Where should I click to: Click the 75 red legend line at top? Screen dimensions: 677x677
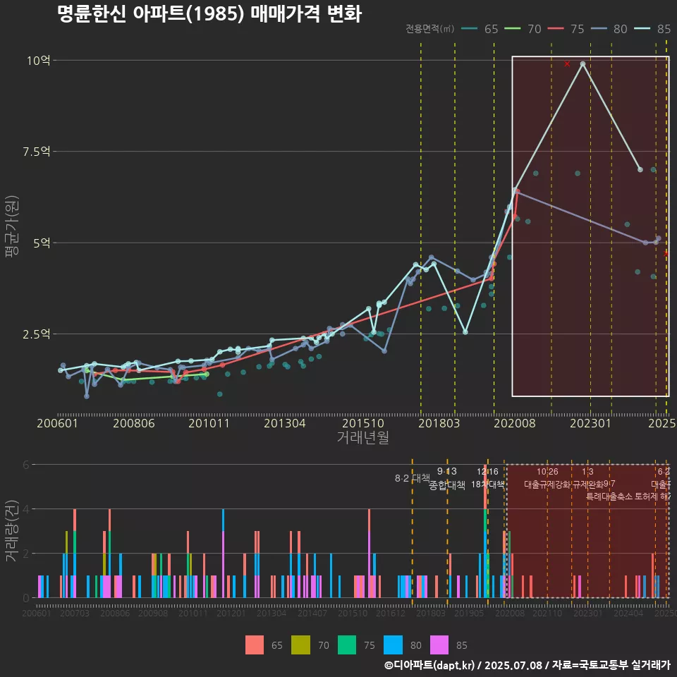tap(556, 28)
